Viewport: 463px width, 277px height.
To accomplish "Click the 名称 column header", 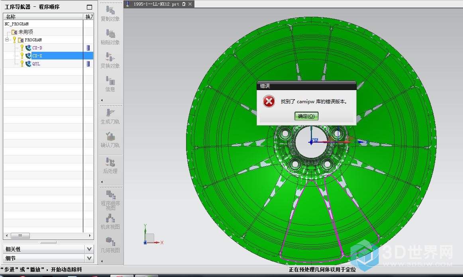I will 43,16.
